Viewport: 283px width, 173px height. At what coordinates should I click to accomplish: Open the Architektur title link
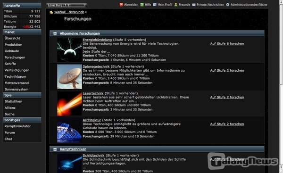[92, 120]
